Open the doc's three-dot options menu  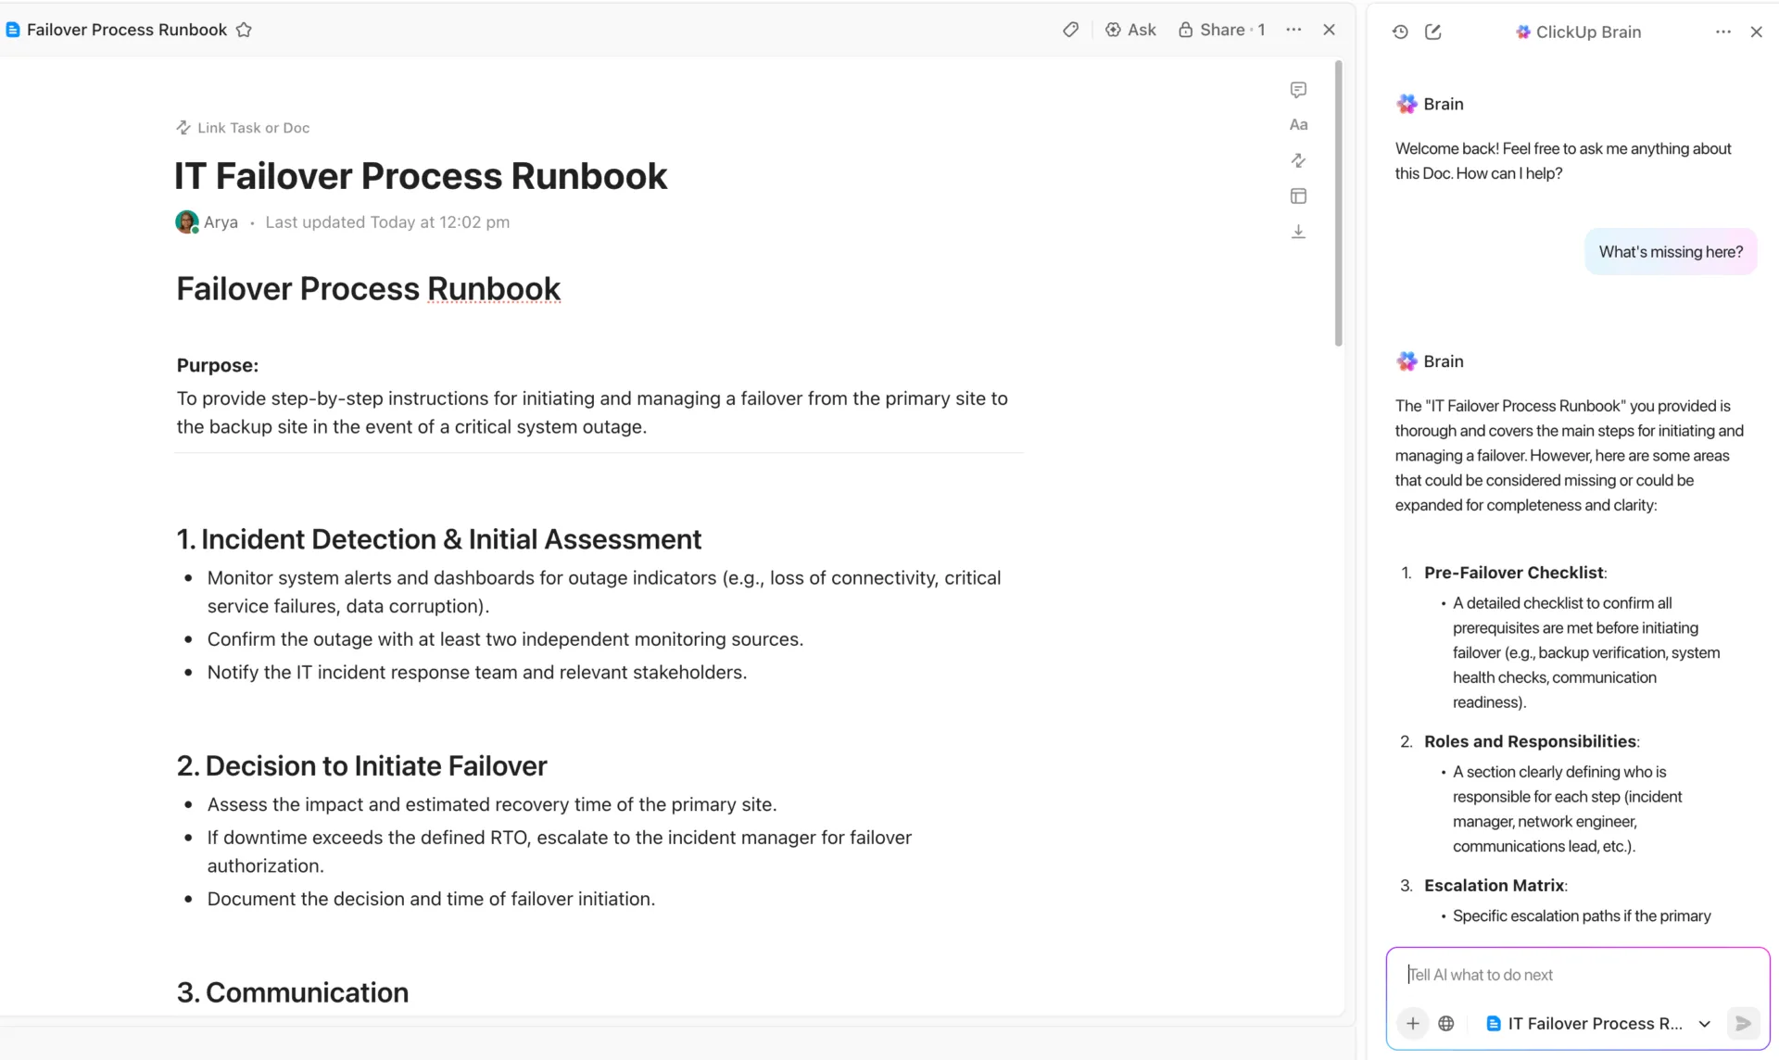tap(1293, 30)
